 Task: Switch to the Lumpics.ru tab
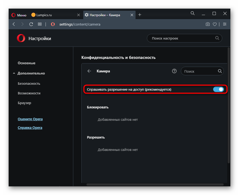click(x=44, y=15)
